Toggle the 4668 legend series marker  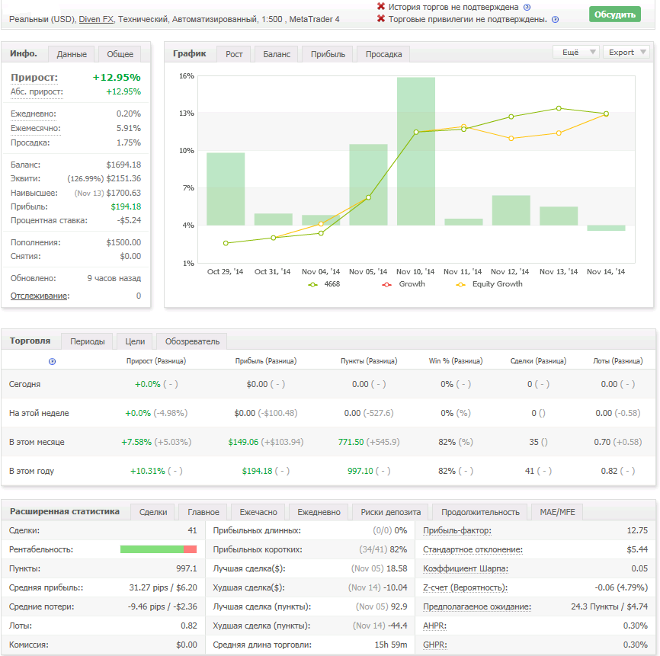[x=312, y=285]
